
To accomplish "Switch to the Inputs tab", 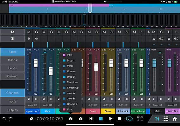I will click(13, 101).
